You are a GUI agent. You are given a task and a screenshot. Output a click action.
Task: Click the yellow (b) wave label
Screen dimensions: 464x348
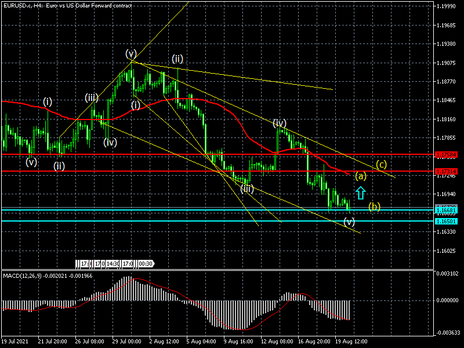(x=374, y=206)
